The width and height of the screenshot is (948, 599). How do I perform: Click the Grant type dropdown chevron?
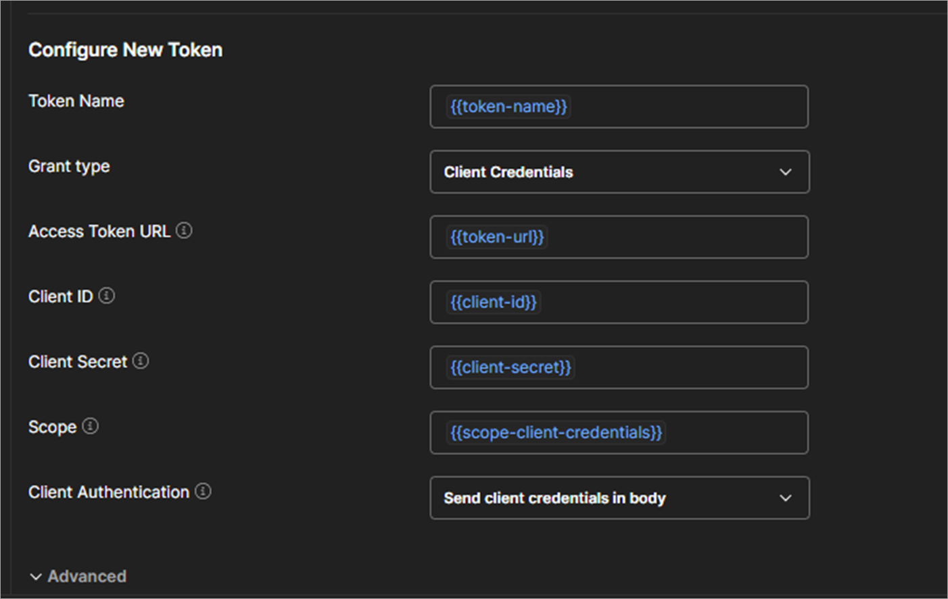[785, 172]
